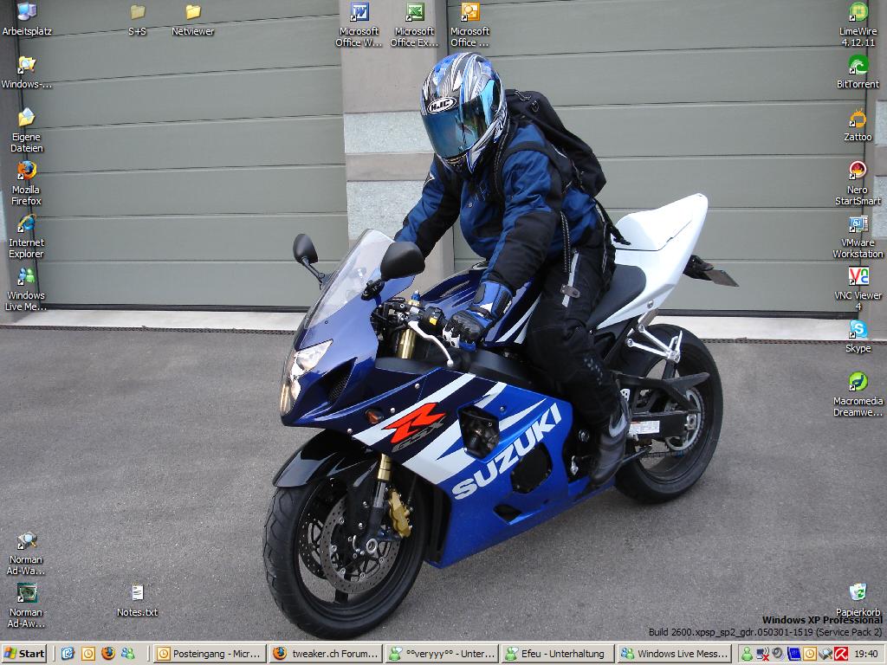
Task: Open the VNC Viewer 4 icon
Action: tap(858, 277)
